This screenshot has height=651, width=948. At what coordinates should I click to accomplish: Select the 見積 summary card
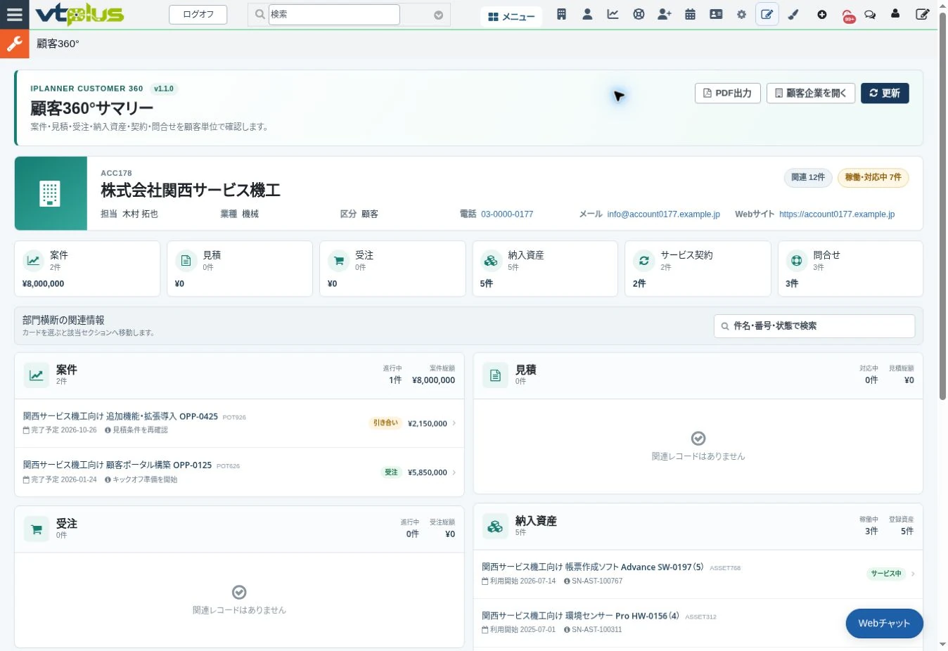[x=240, y=269]
